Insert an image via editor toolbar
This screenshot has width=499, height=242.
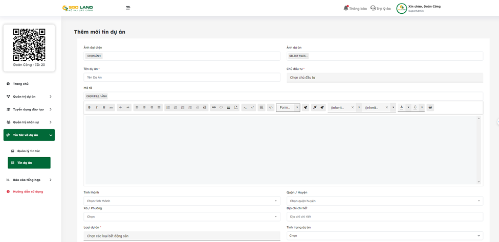click(229, 108)
